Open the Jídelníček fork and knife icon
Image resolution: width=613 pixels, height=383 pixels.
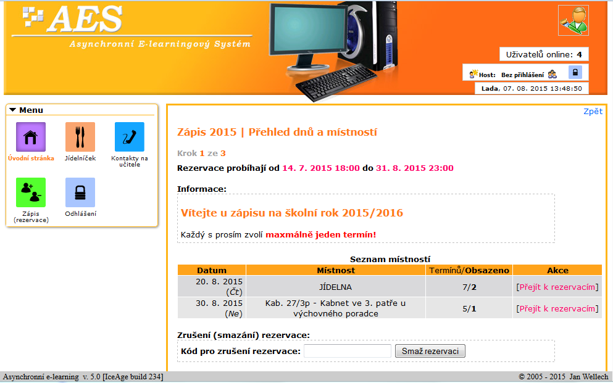80,137
